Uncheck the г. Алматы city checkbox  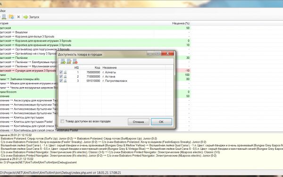[x=61, y=72]
